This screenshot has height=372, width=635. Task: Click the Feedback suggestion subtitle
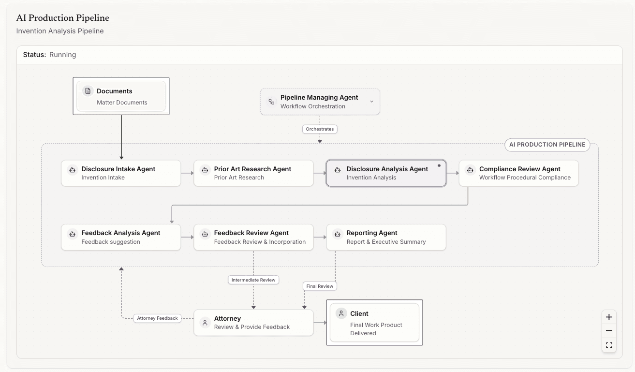click(x=111, y=242)
